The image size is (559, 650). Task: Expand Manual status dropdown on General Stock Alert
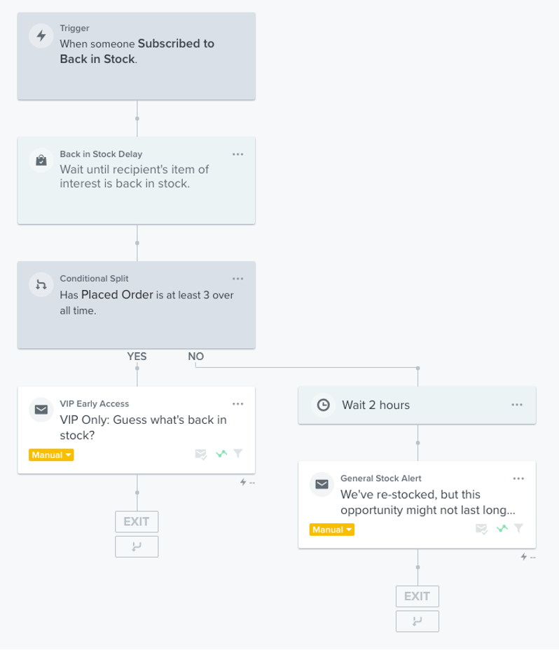tap(331, 530)
